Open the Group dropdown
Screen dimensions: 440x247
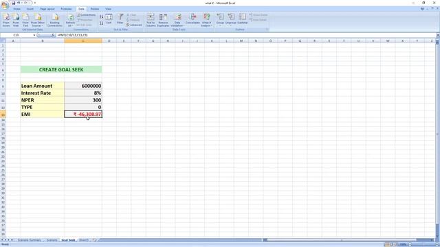(220, 19)
